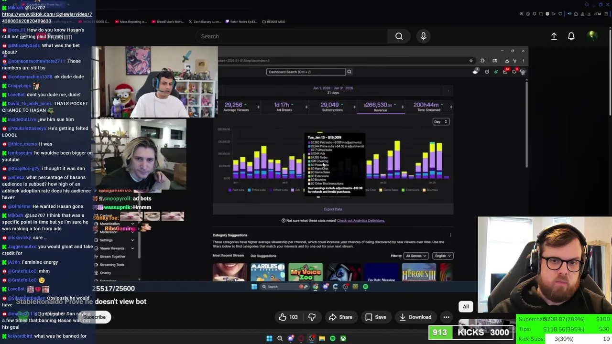Open the Day granularity dropdown

pos(440,122)
